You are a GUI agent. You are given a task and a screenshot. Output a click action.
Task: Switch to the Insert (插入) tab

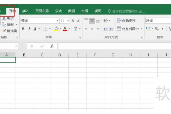coord(26,11)
